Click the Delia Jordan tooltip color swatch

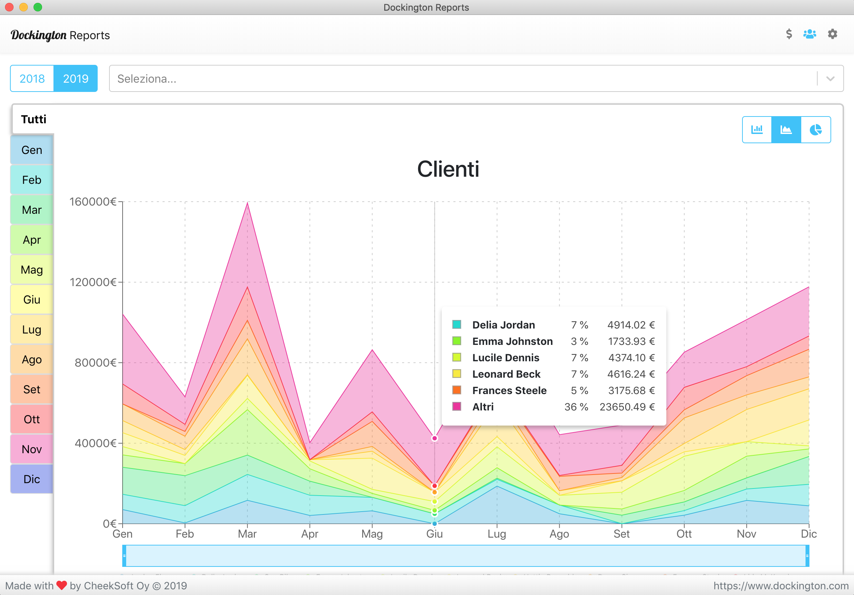click(457, 324)
